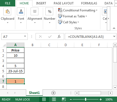Viewport: 117px width, 102px height.
Task: Open the Alignment group button
Action: [35, 16]
